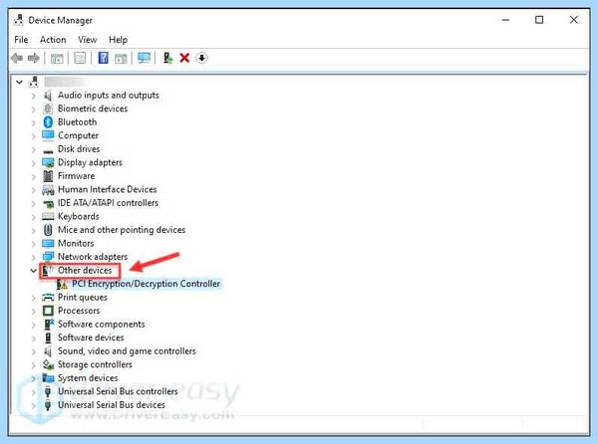Select the Processors category

[x=79, y=311]
